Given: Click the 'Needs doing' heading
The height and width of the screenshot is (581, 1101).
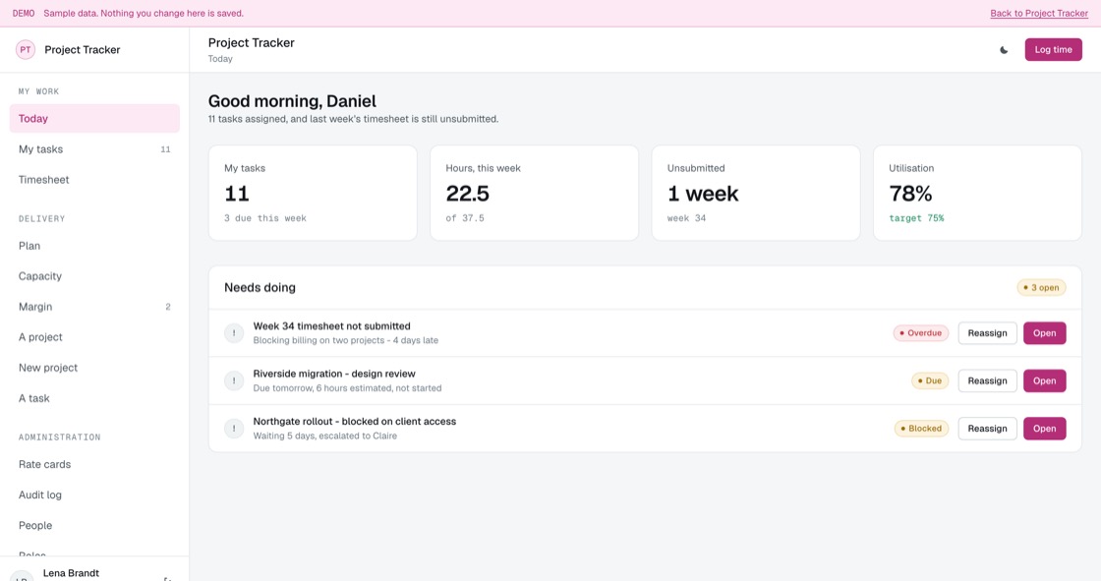Looking at the screenshot, I should point(260,287).
